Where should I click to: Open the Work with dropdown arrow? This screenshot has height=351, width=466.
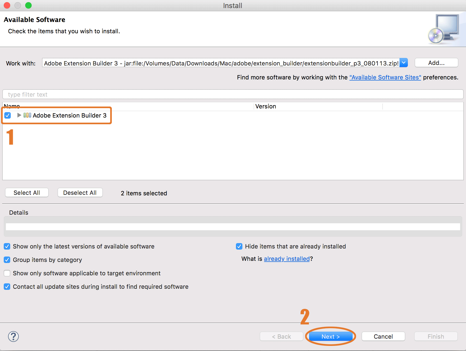click(x=404, y=63)
